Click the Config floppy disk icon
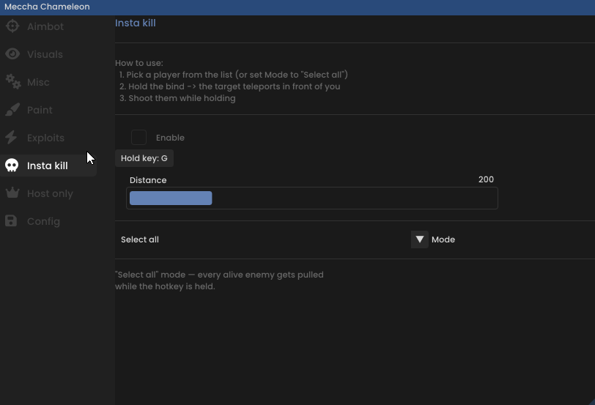 pyautogui.click(x=11, y=220)
